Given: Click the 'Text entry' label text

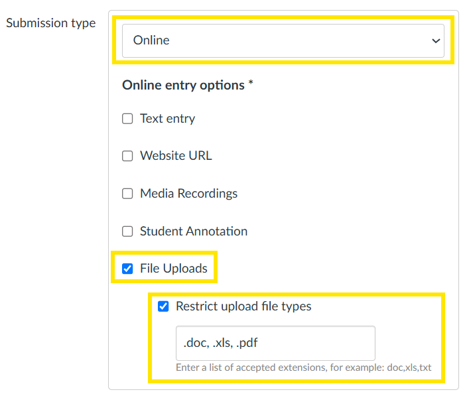Looking at the screenshot, I should (168, 119).
